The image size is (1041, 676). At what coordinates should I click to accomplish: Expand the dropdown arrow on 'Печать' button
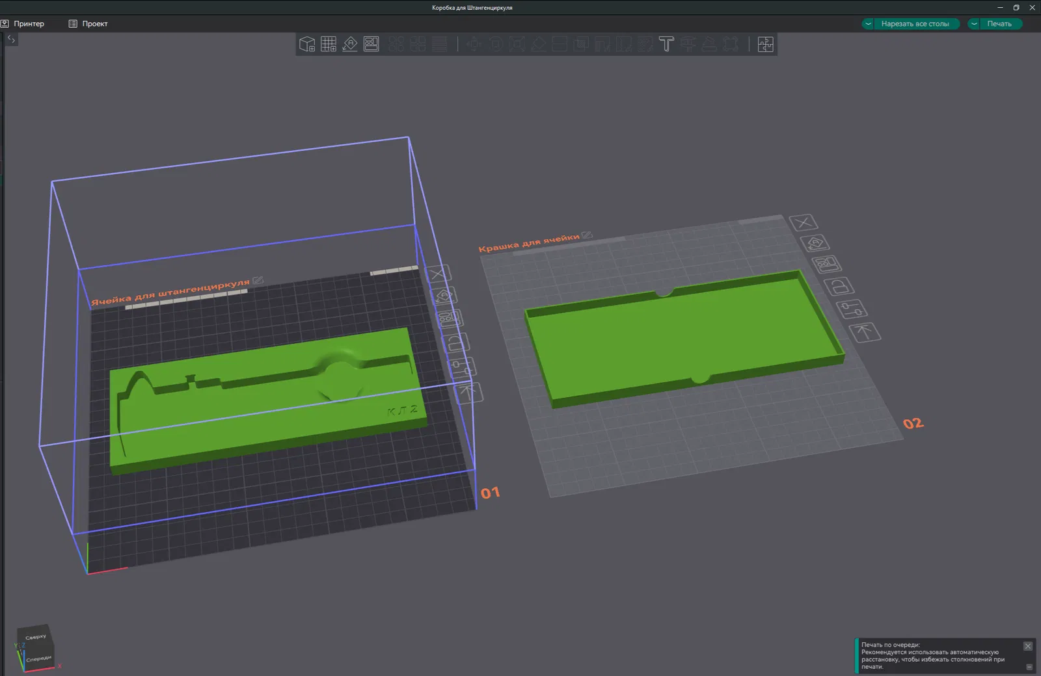(974, 24)
